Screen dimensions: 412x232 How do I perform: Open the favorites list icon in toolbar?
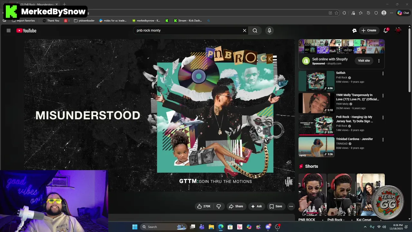tap(360, 13)
